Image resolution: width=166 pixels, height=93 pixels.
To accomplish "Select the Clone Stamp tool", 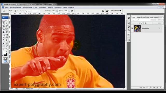I will coord(4,32).
